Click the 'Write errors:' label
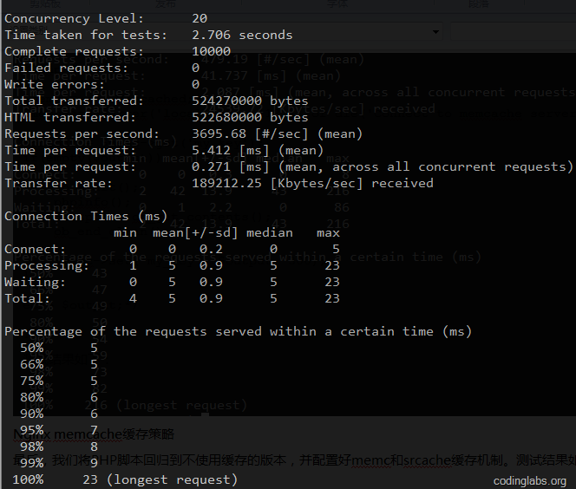Image resolution: width=576 pixels, height=489 pixels. pos(55,84)
